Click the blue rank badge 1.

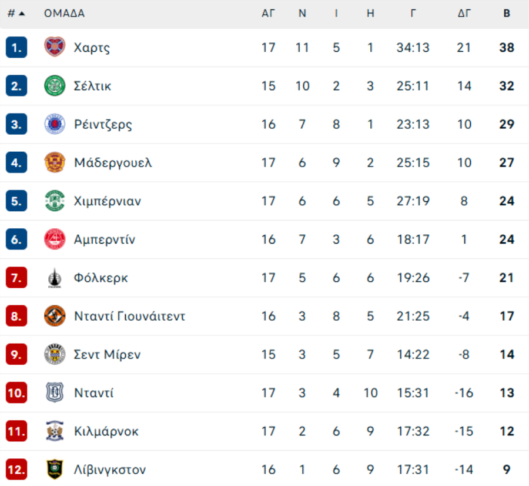click(x=16, y=47)
